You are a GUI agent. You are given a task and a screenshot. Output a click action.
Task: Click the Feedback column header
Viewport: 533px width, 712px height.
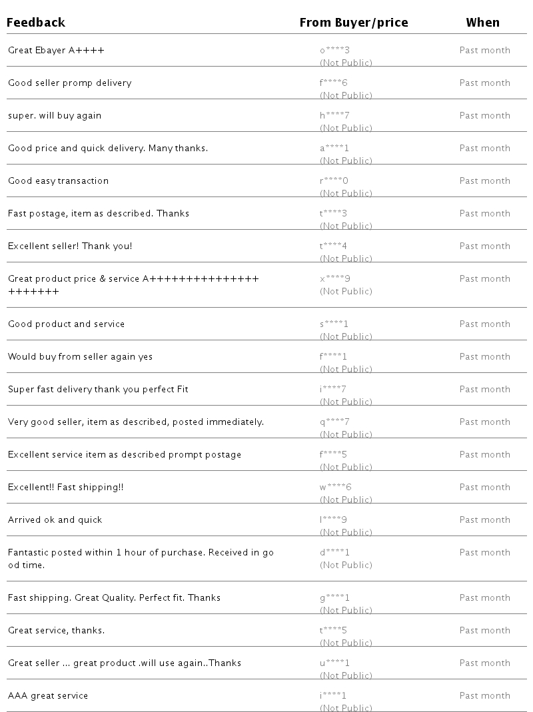[36, 22]
